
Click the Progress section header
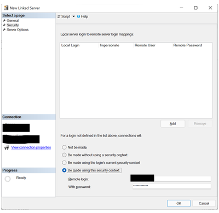(x=28, y=170)
